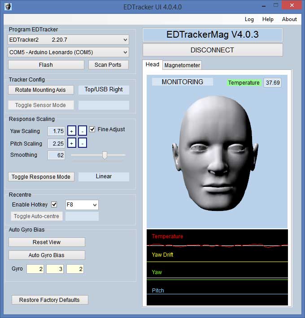The image size is (305, 318).
Task: Click Restore Factory Defaults
Action: pos(50,300)
